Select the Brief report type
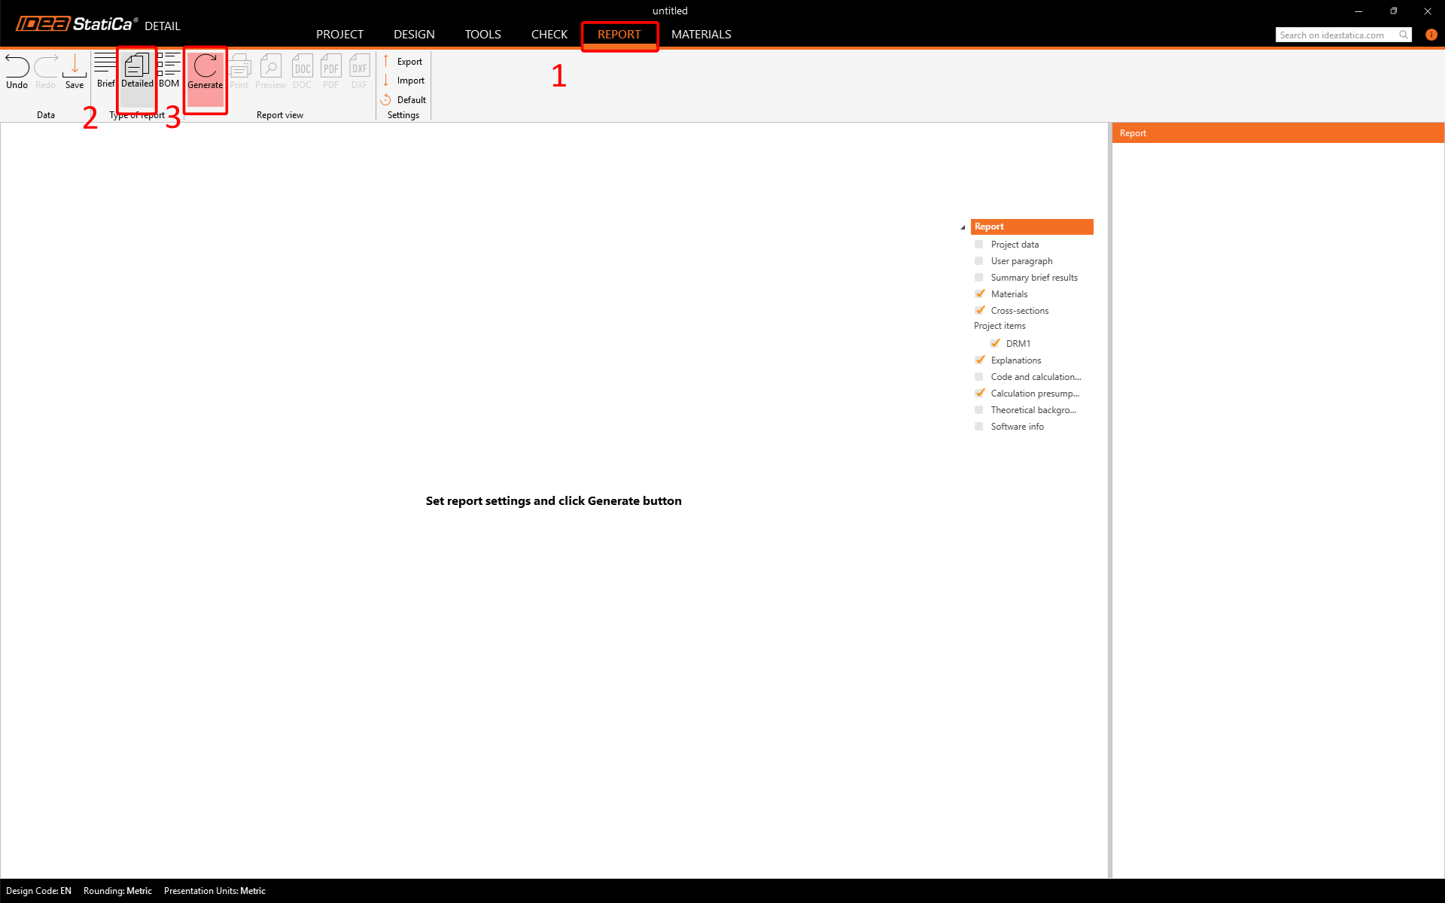The height and width of the screenshot is (903, 1445). coord(105,71)
